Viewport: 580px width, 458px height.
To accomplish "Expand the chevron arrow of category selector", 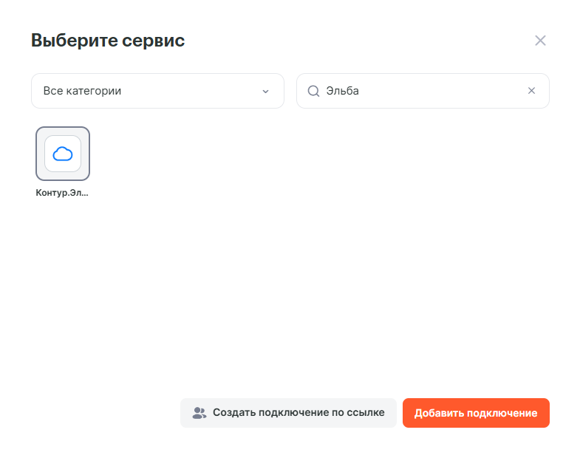I will coord(265,92).
